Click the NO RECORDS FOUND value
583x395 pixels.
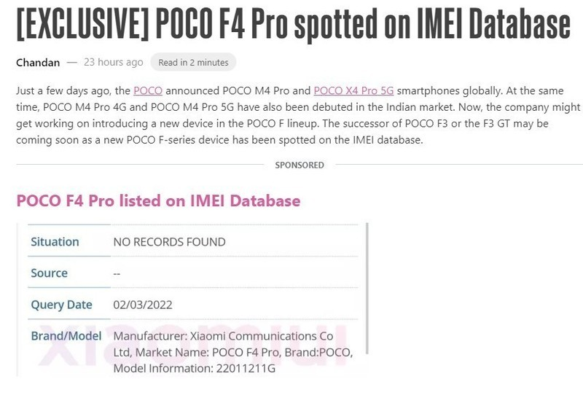click(169, 242)
